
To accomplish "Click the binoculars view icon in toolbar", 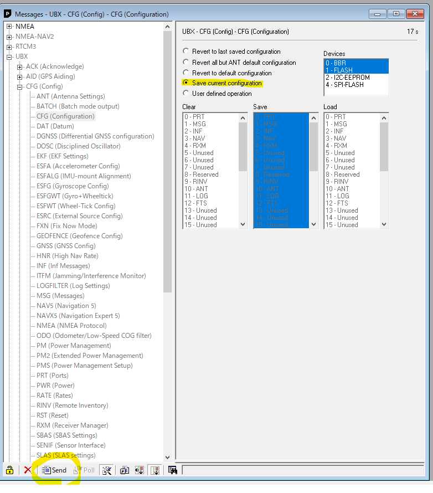I will tap(173, 470).
